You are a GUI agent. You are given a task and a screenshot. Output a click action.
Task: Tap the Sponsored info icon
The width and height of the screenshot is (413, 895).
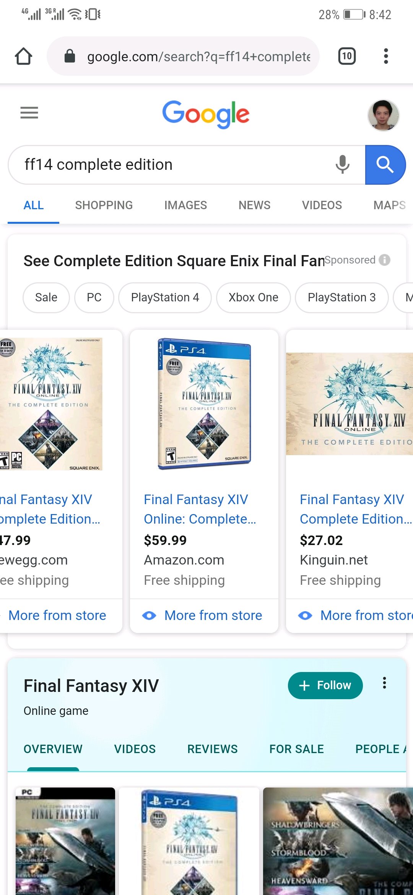tap(385, 260)
